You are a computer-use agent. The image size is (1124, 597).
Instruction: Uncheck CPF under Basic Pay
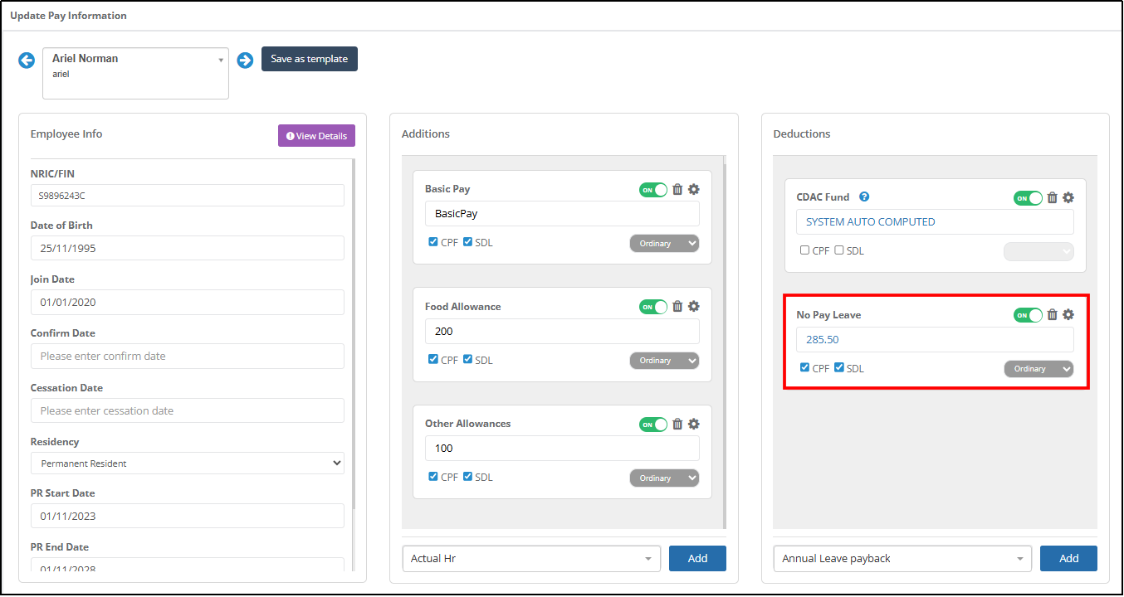point(433,242)
